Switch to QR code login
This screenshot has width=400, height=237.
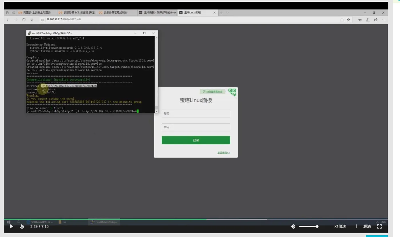coord(233,92)
